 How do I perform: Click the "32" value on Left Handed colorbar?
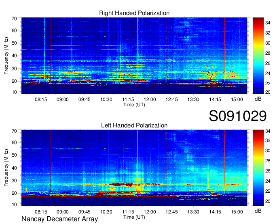(x=268, y=140)
